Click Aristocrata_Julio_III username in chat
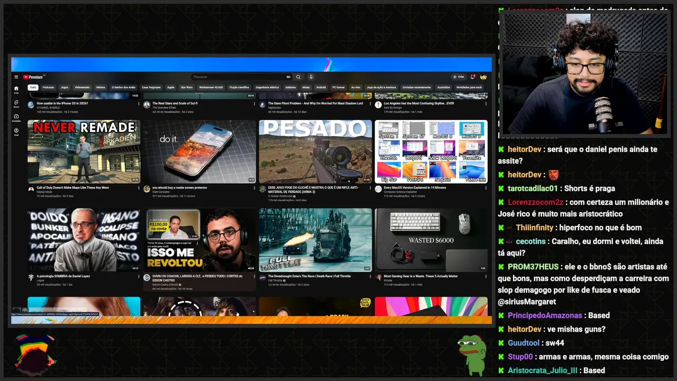 pos(543,370)
